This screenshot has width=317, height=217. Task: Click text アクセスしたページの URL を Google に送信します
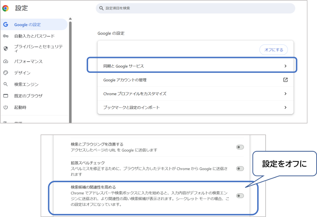[x=114, y=150]
